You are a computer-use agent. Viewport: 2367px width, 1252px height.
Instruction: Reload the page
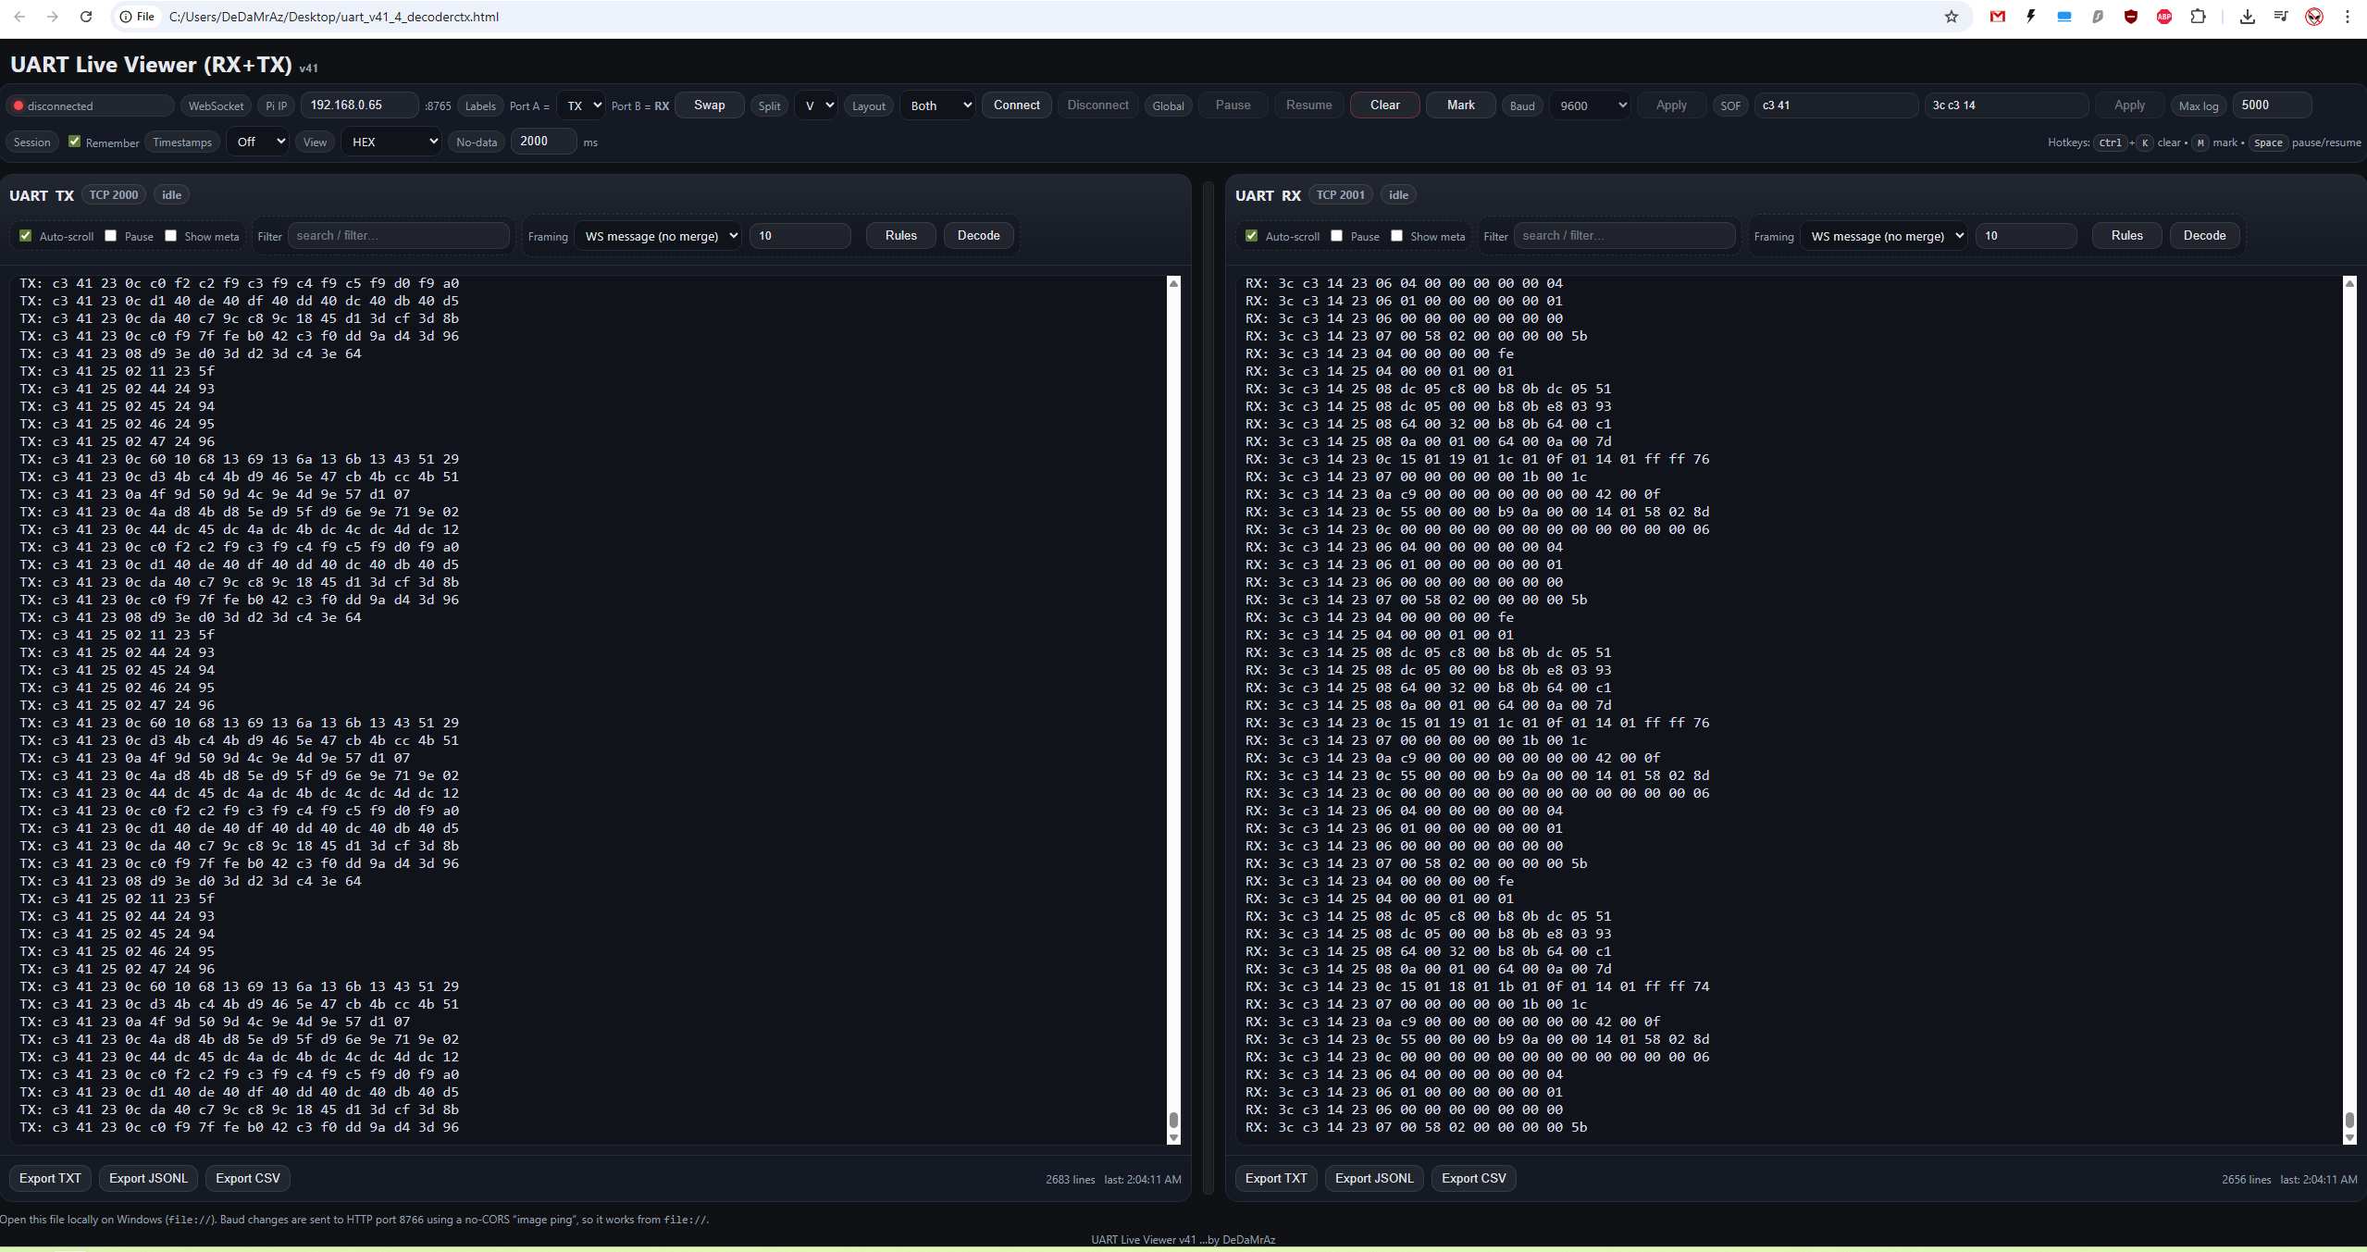tap(86, 17)
